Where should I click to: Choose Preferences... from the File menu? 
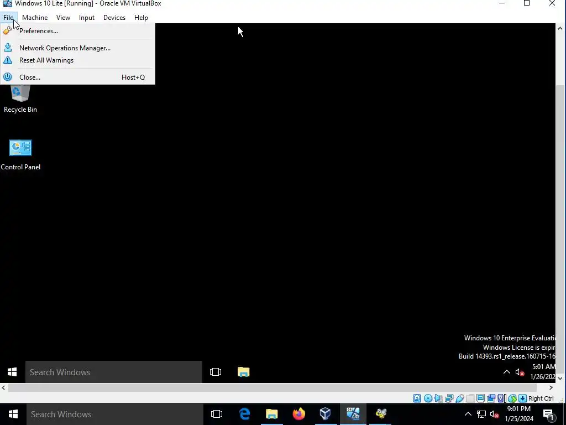77,31
